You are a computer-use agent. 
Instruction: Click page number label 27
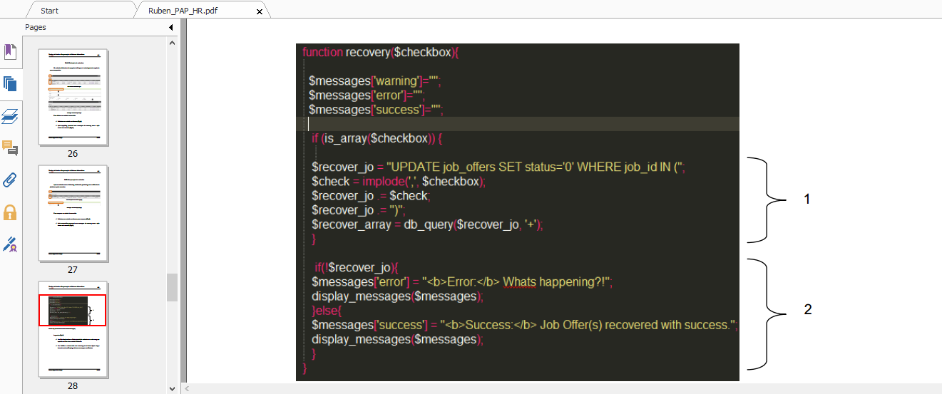pyautogui.click(x=73, y=269)
